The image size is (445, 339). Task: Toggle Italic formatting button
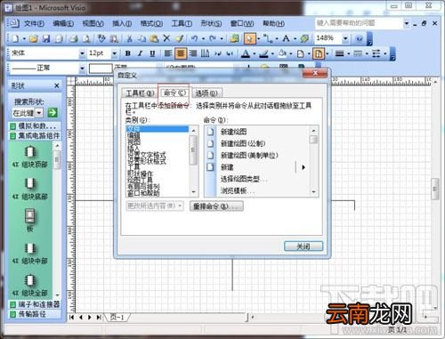tap(140, 53)
